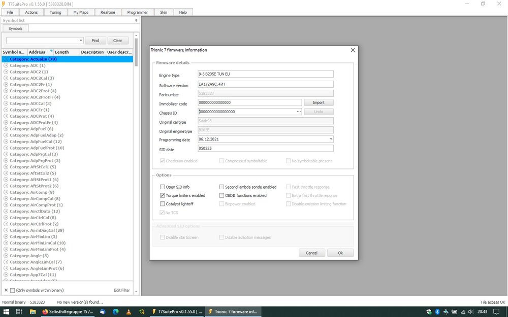Open VLC media player from the taskbar
This screenshot has width=508, height=317.
(129, 312)
